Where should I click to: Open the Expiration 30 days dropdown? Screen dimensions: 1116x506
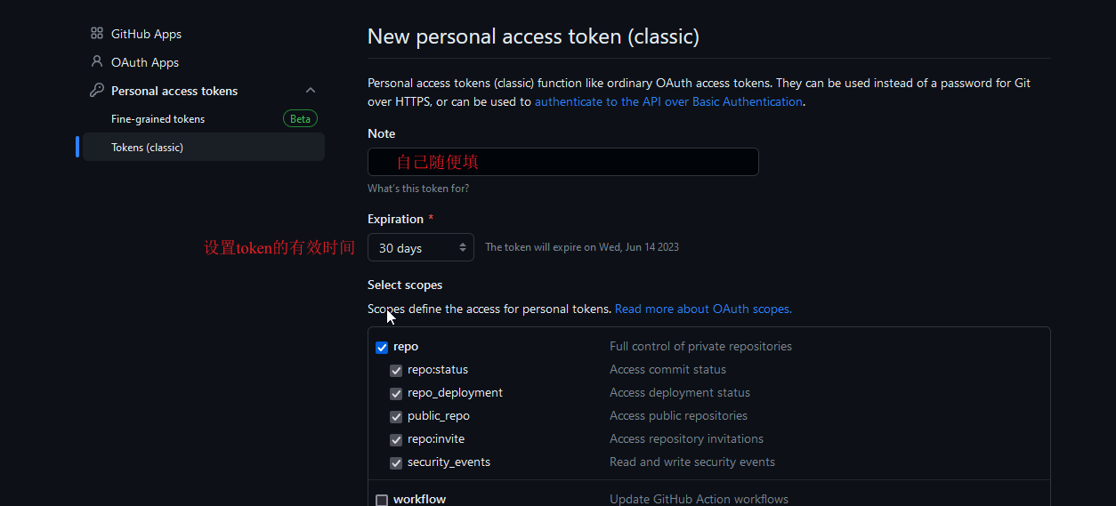click(421, 248)
